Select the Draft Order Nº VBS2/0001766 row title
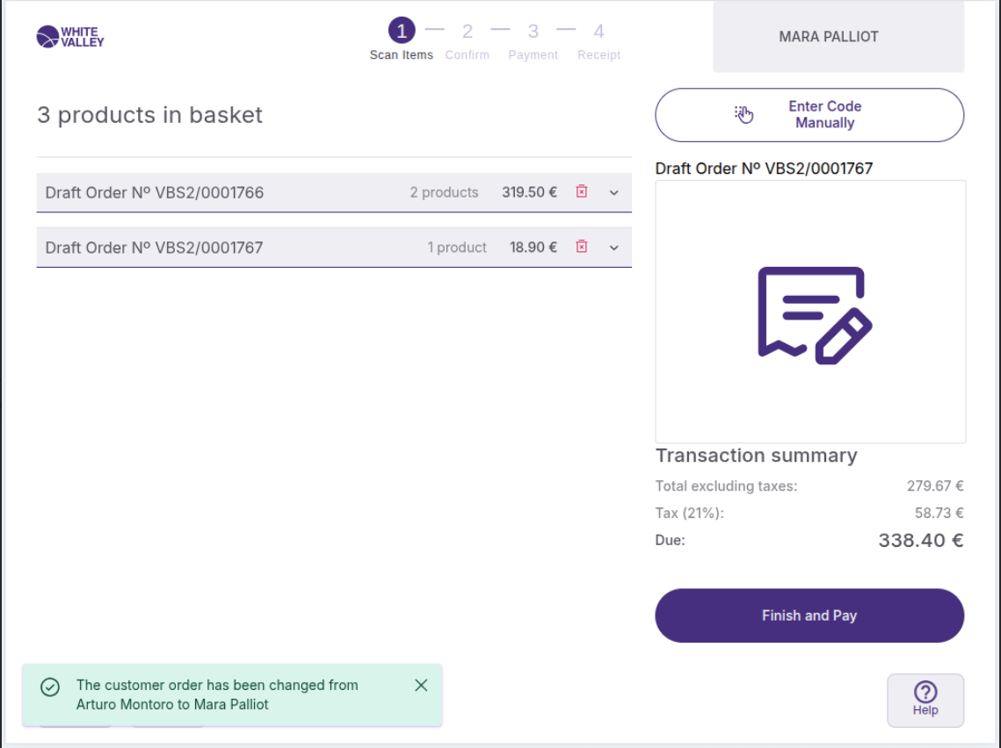 point(155,192)
